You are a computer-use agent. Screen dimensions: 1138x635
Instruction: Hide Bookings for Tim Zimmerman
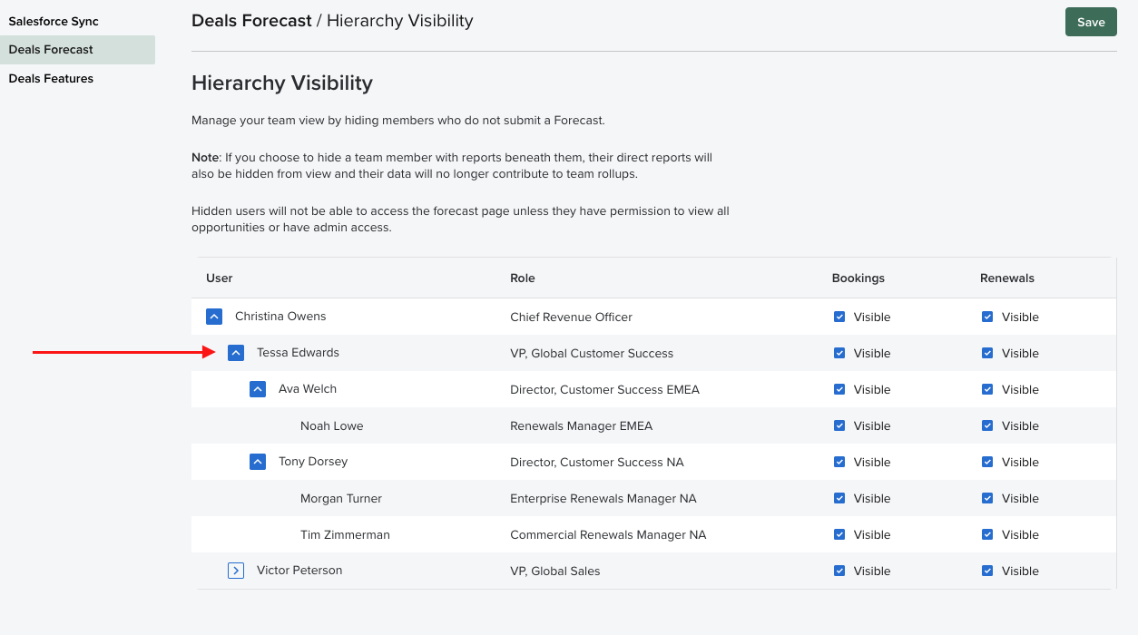click(839, 533)
